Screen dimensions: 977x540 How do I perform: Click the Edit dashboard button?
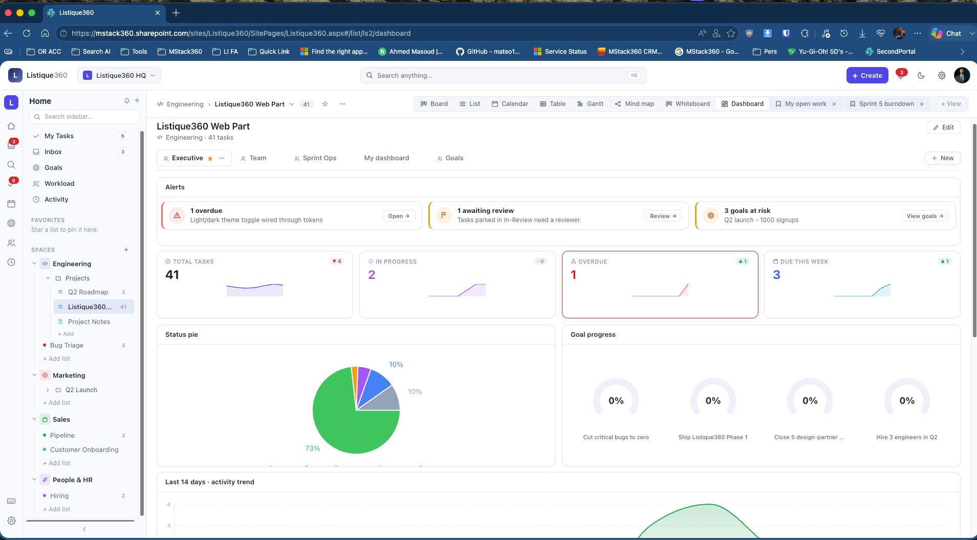pyautogui.click(x=943, y=127)
